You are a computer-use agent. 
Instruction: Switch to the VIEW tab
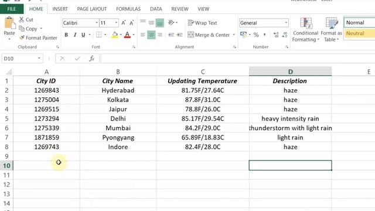[x=203, y=9]
